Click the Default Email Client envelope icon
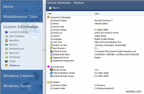The image size is (144, 94). [x=51, y=54]
